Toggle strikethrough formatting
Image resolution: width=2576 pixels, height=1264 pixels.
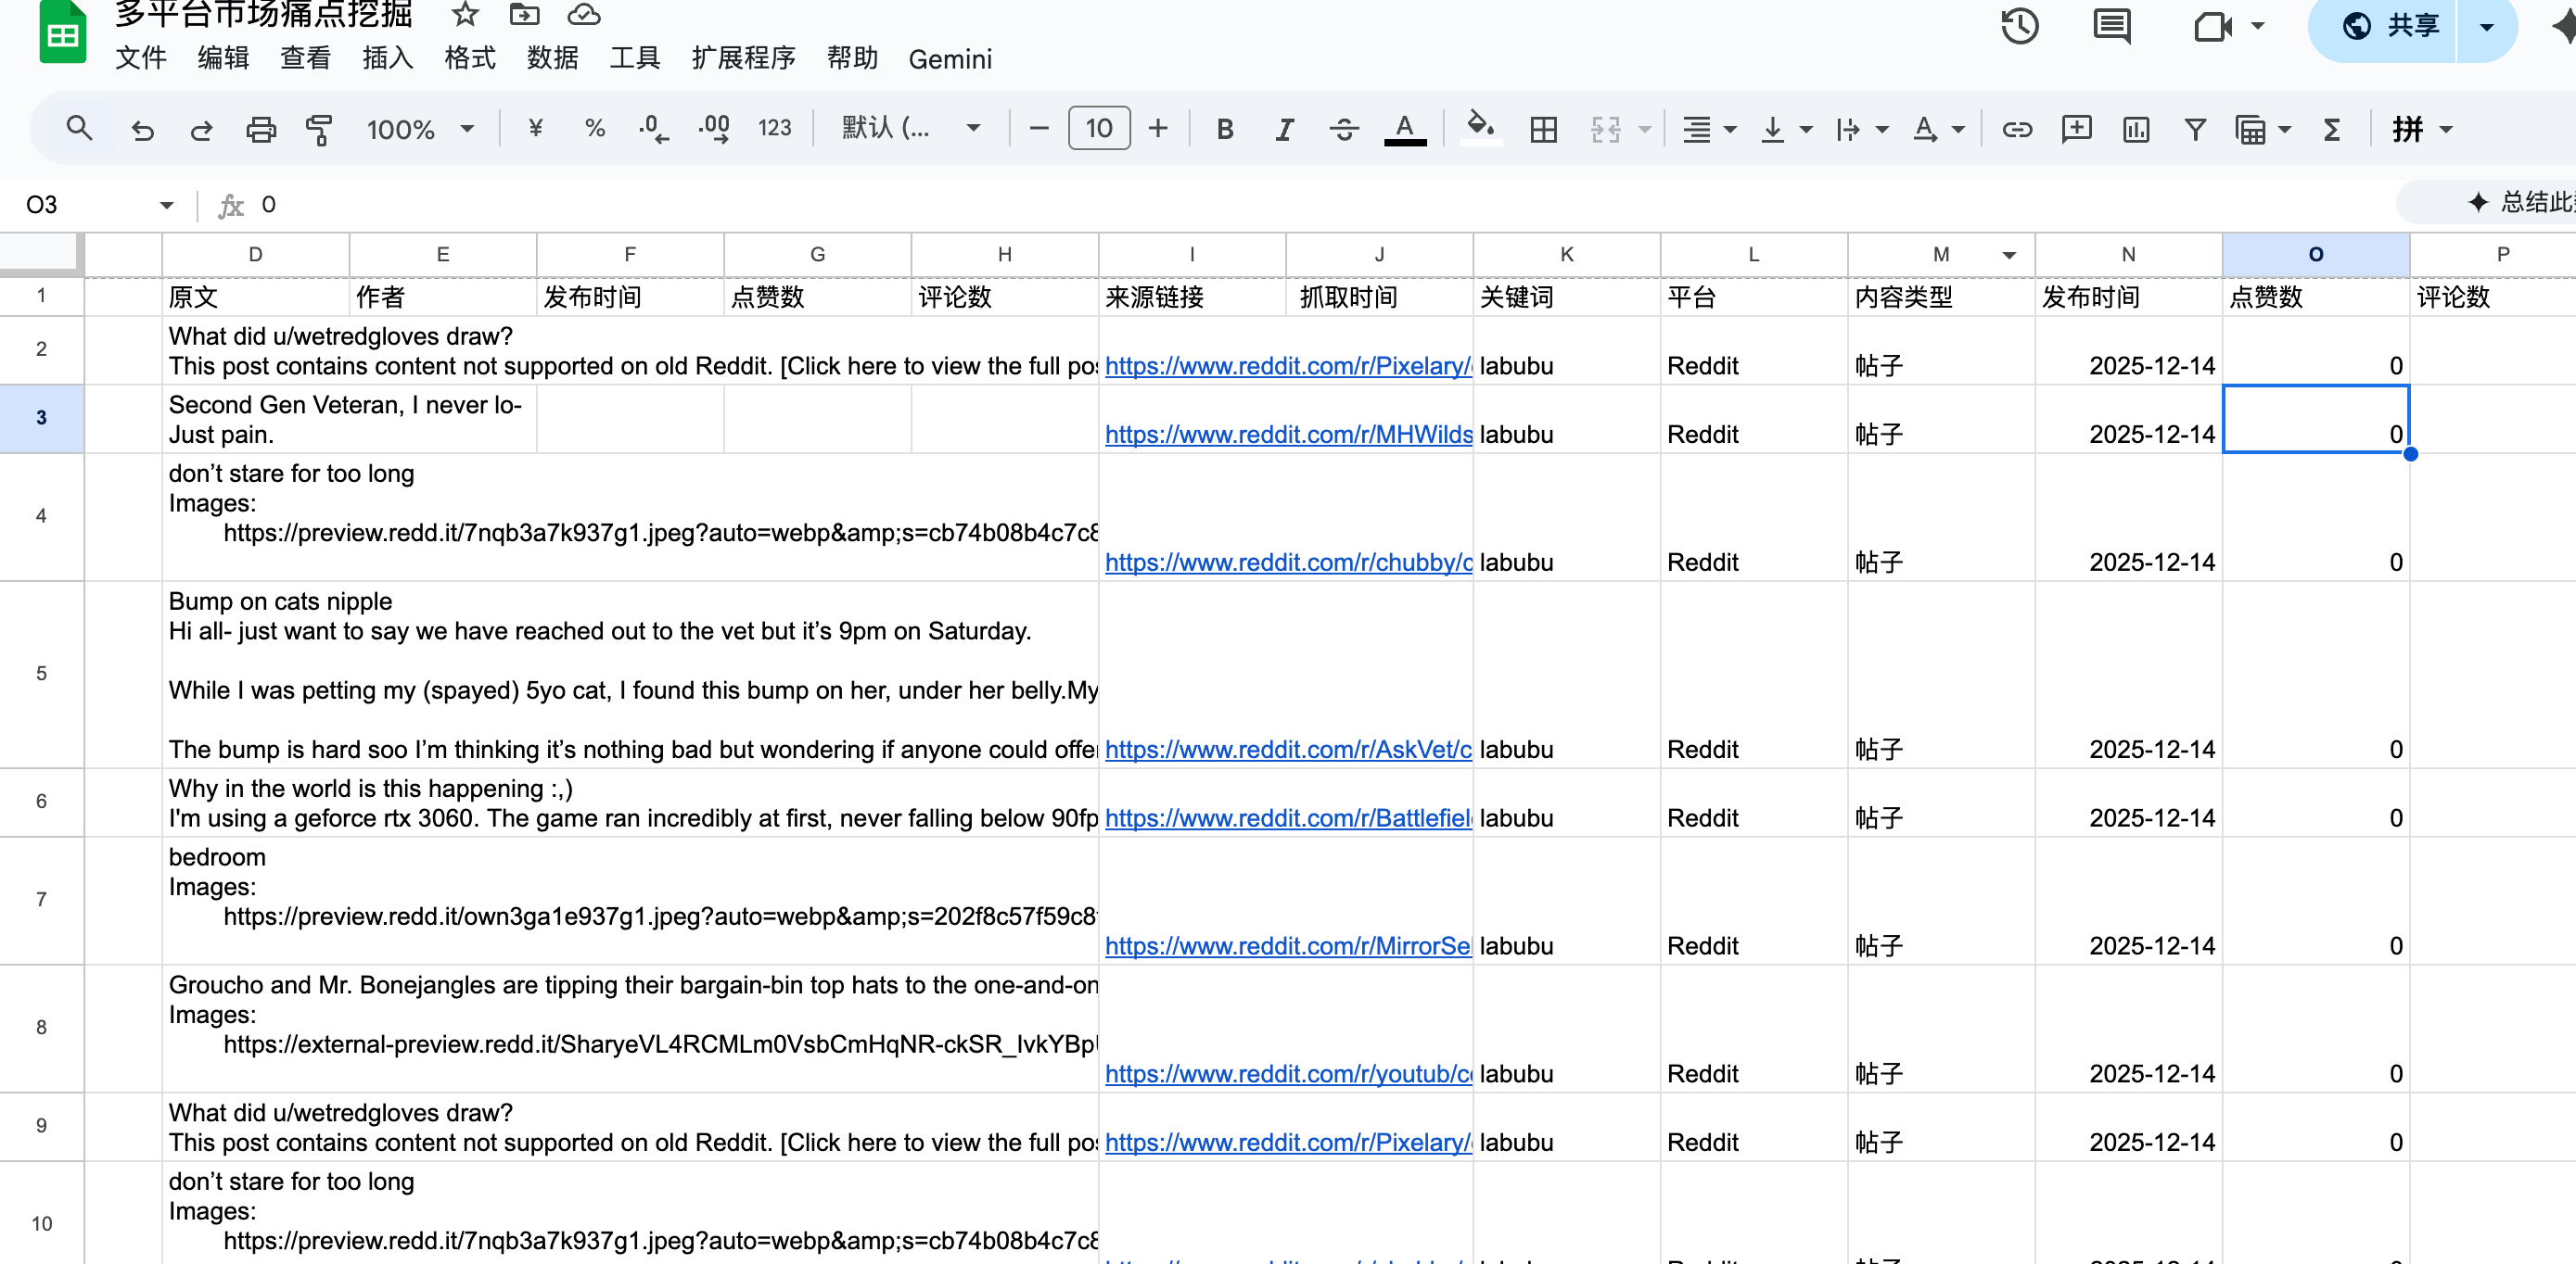[x=1344, y=129]
